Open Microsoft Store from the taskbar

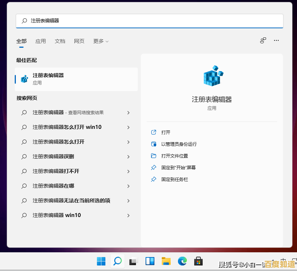pos(198,261)
